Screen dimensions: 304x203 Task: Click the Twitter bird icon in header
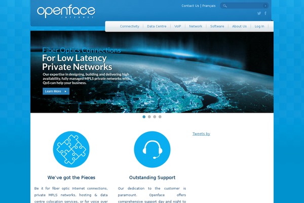click(x=259, y=13)
